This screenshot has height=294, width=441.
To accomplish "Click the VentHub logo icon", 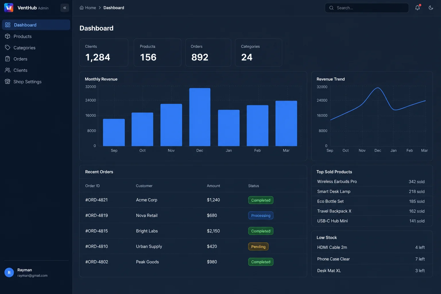I will (x=9, y=8).
